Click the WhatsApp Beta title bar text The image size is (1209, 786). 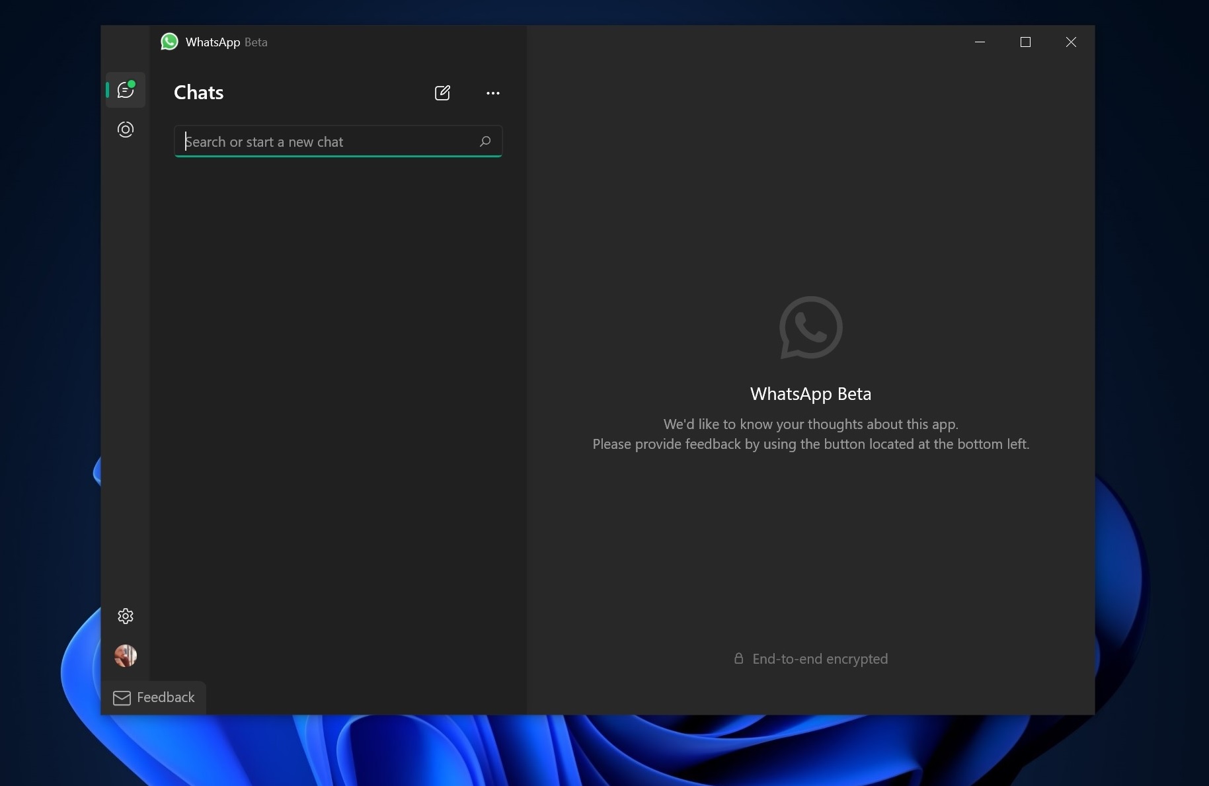[226, 42]
